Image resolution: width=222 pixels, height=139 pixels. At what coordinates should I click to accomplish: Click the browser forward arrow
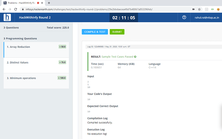pyautogui.click(x=10, y=9)
